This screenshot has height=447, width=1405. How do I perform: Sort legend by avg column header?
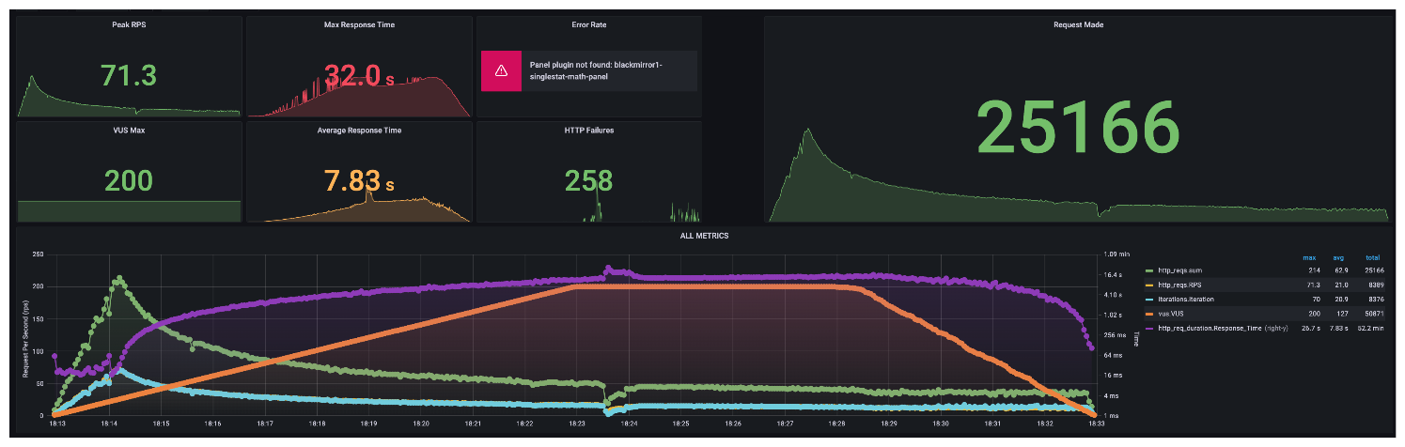(x=1338, y=256)
